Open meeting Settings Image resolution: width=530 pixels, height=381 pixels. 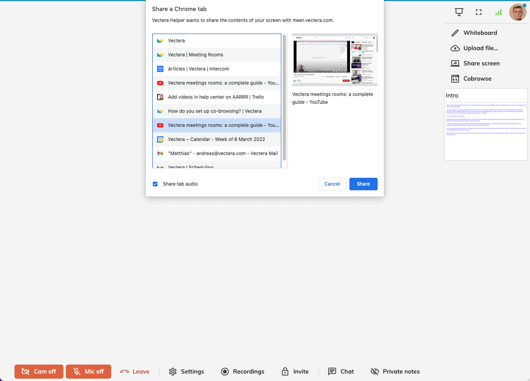[x=186, y=372]
